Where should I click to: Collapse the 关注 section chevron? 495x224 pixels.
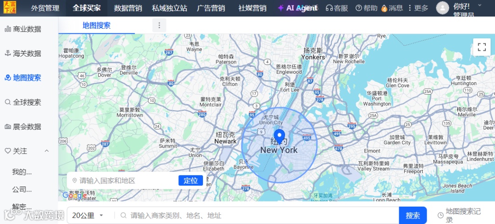point(47,151)
